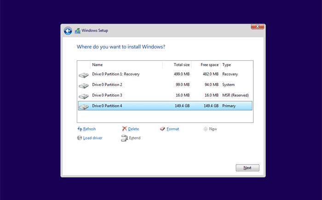Image resolution: width=322 pixels, height=200 pixels.
Task: Click the System type cell
Action: click(x=228, y=85)
